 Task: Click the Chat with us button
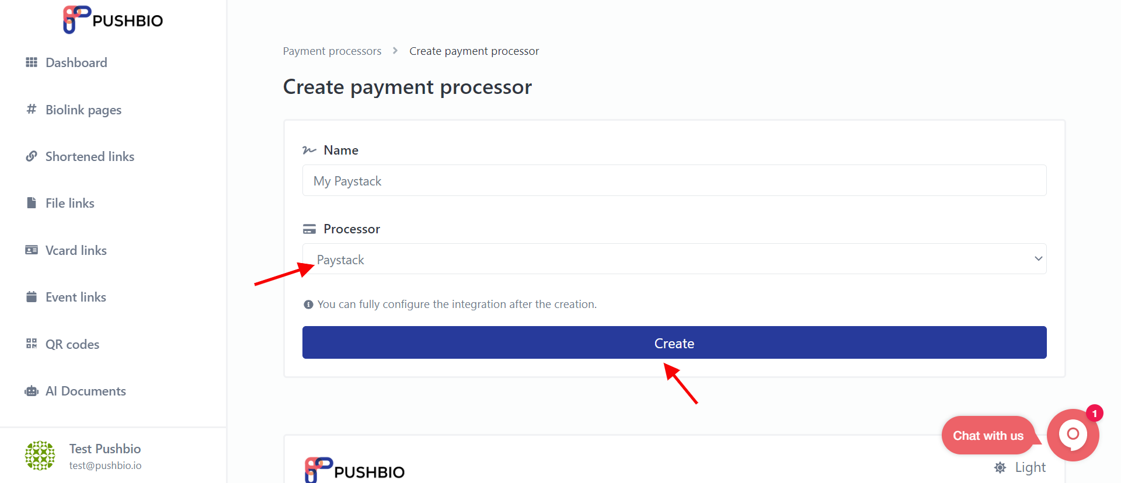click(x=988, y=436)
